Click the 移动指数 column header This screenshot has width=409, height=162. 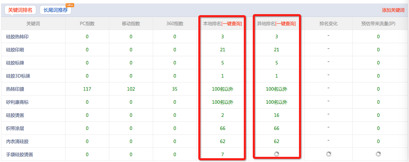[131, 24]
